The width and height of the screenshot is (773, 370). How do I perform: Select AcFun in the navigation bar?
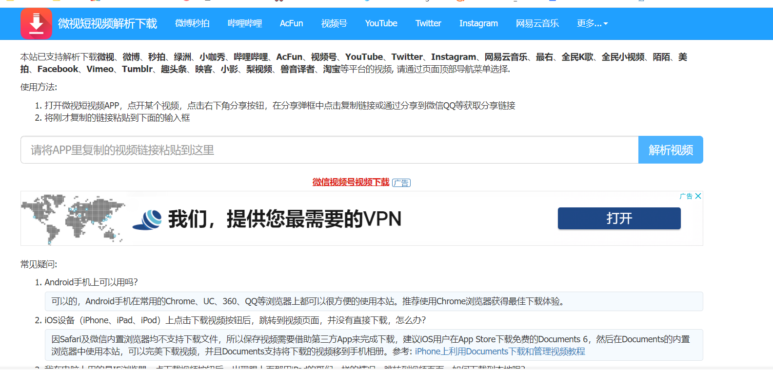pyautogui.click(x=291, y=23)
